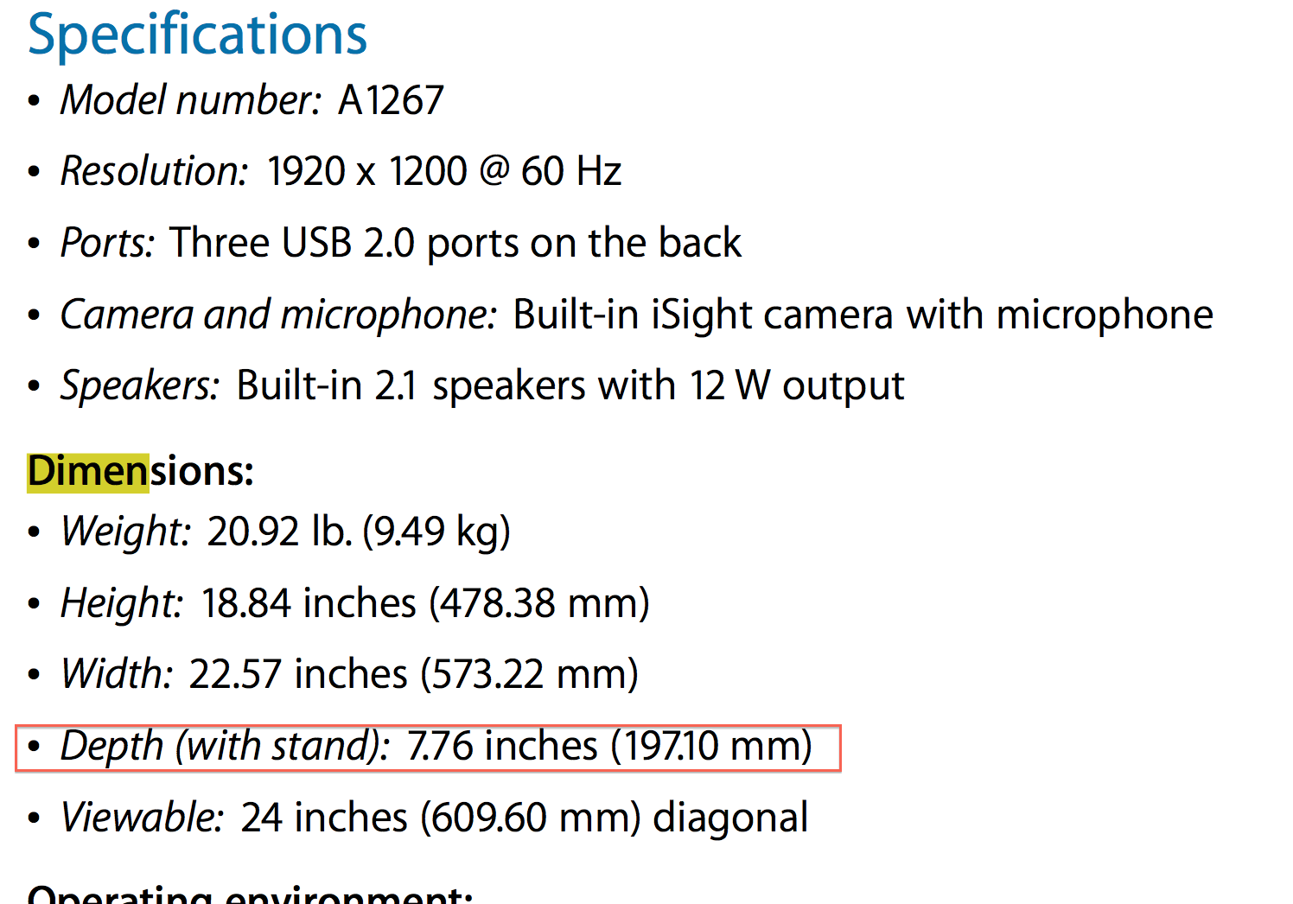Click the 12 W output text

[x=796, y=385]
